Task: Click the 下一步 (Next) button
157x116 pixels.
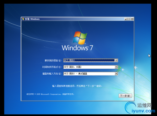Action: (x=125, y=96)
